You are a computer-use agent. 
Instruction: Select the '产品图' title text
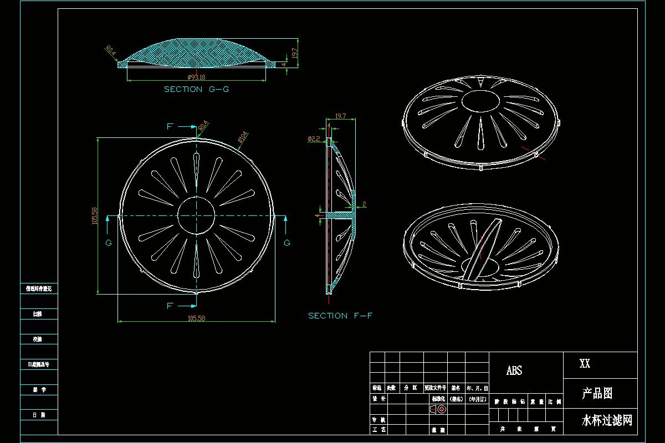(x=597, y=394)
